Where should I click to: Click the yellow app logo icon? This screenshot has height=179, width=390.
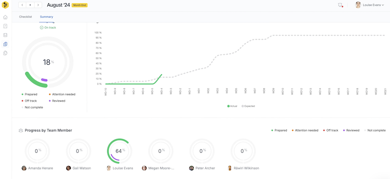tap(5, 5)
